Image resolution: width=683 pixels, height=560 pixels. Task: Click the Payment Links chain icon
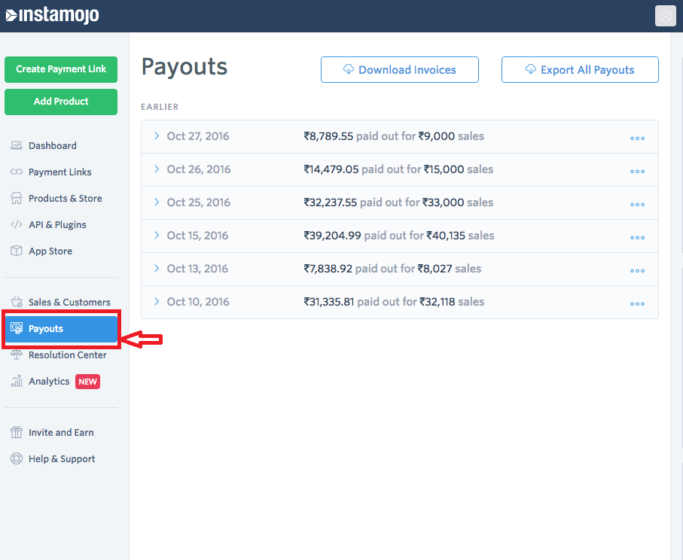coord(17,172)
